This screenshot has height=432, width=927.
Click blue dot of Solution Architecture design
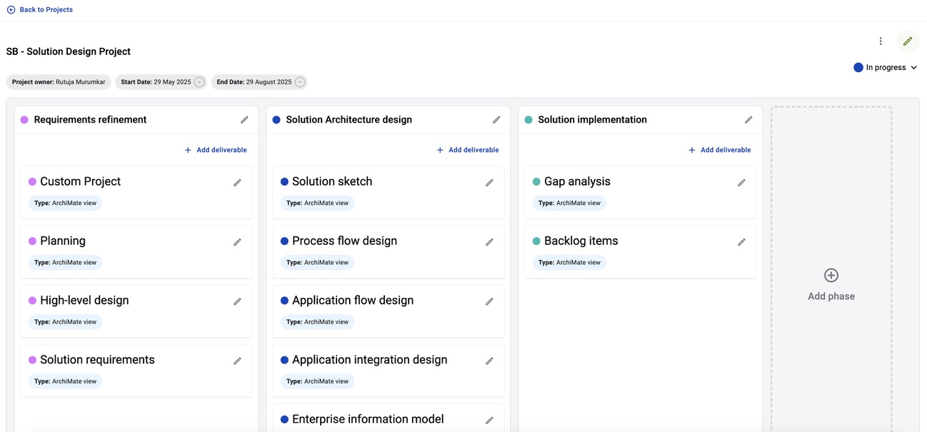point(276,120)
